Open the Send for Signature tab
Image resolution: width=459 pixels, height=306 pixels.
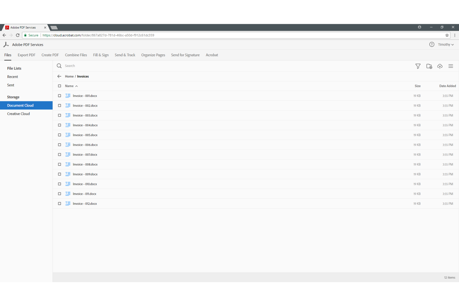[185, 55]
